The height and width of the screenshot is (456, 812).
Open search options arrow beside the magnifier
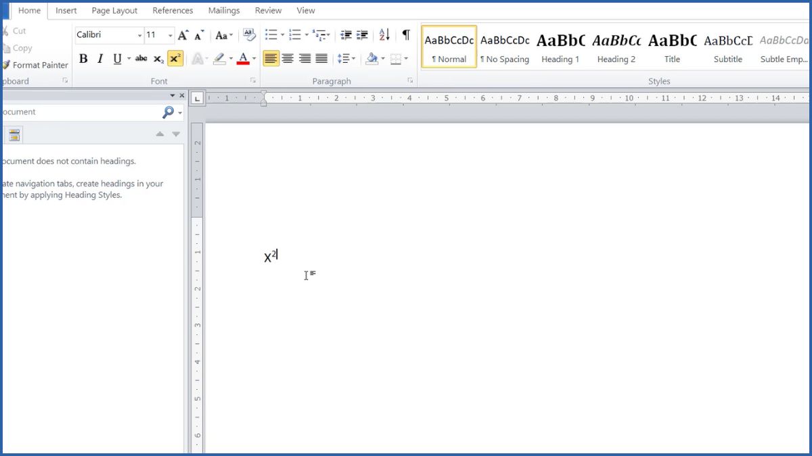[x=180, y=112]
